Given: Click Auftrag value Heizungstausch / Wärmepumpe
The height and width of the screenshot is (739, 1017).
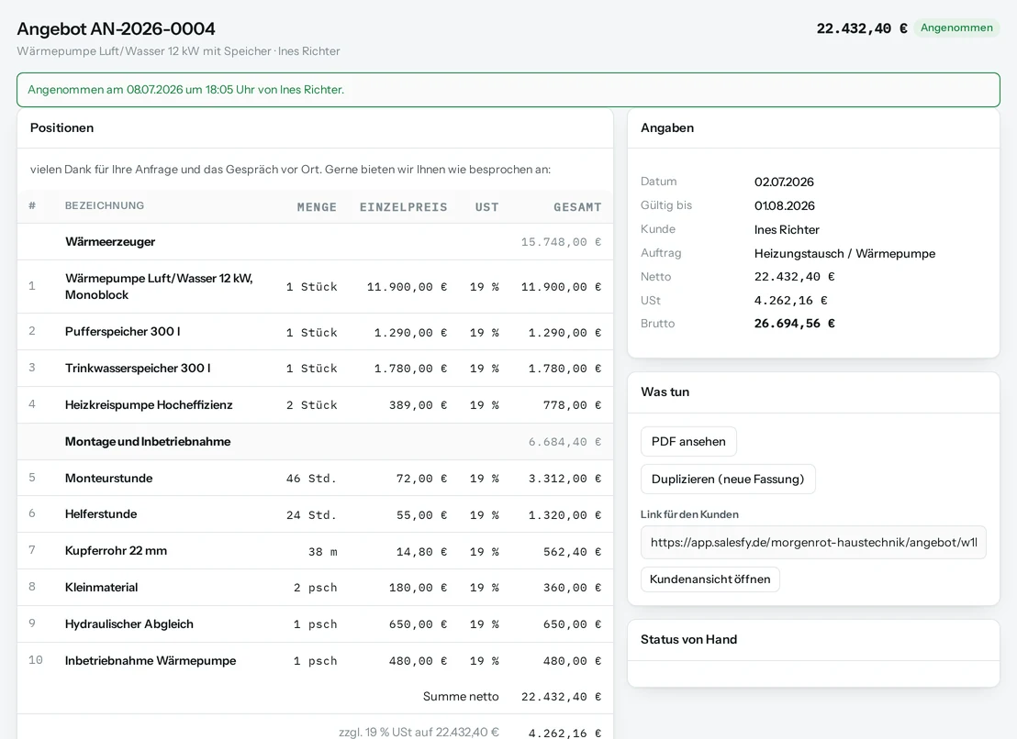Looking at the screenshot, I should pos(844,254).
